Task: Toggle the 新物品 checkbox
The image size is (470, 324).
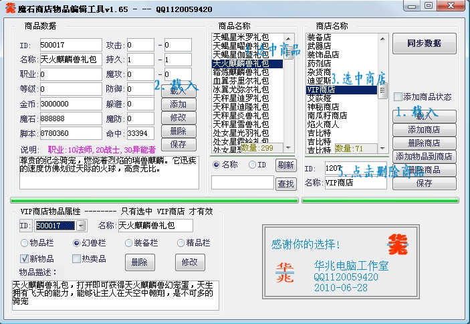Action: 25,258
